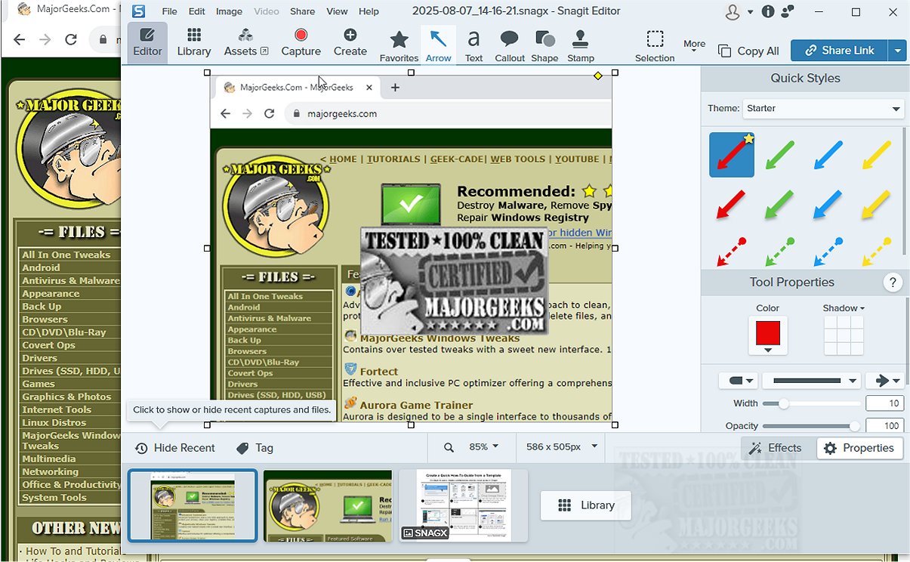The height and width of the screenshot is (562, 910).
Task: Click the Share Link button
Action: coord(839,51)
